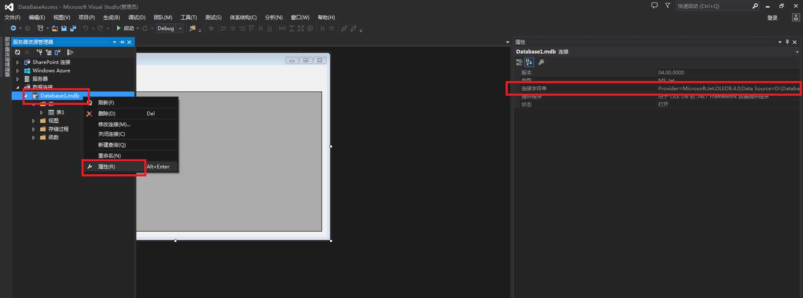This screenshot has width=803, height=298.
Task: Open the 调试(D) menu
Action: pos(137,18)
